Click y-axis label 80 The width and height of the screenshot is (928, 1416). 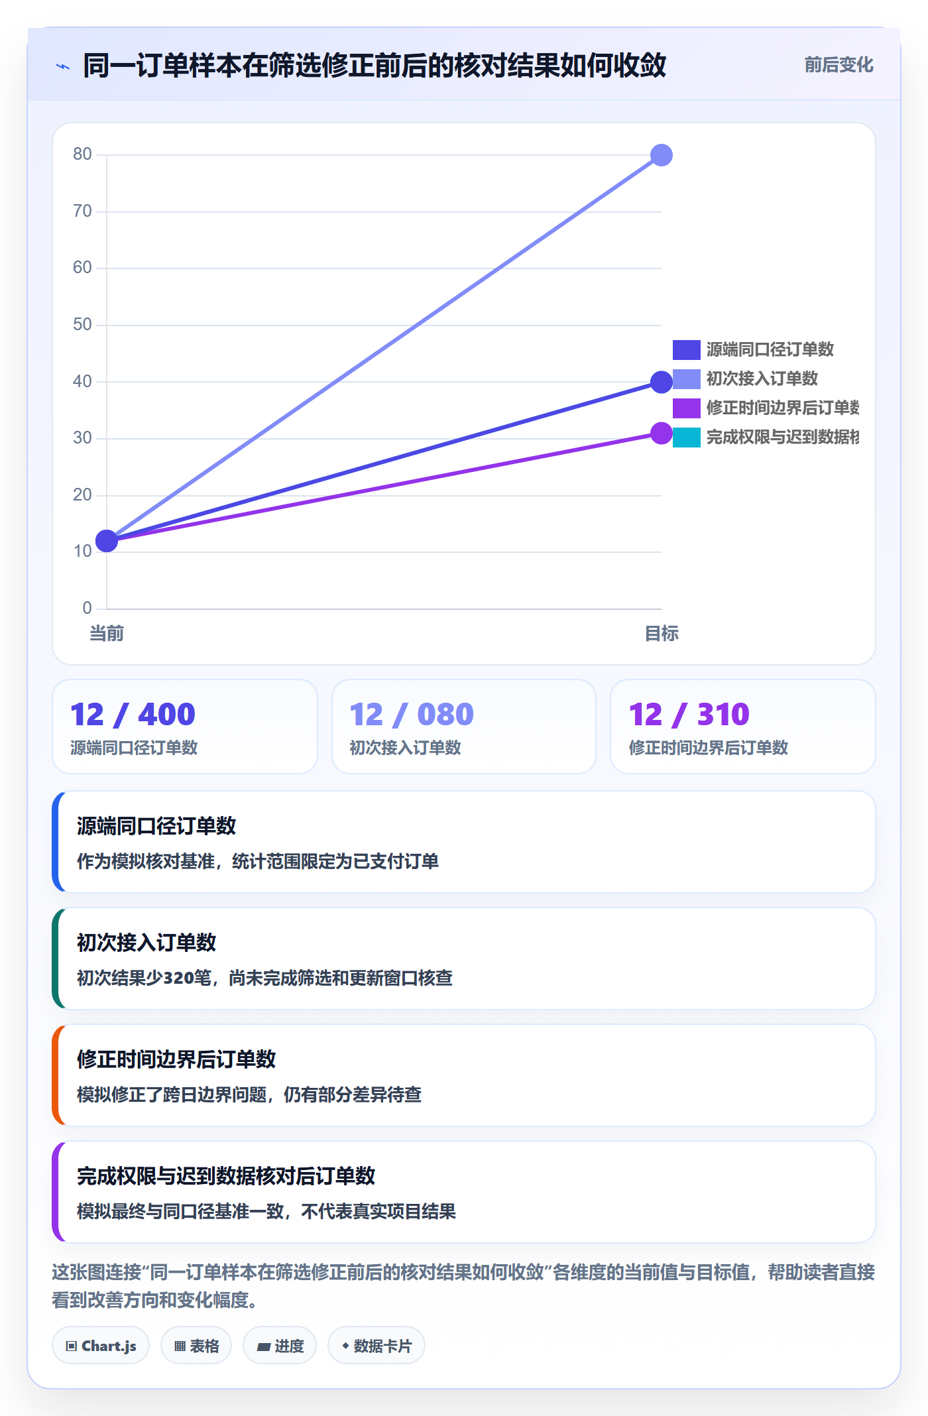click(82, 154)
